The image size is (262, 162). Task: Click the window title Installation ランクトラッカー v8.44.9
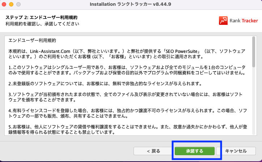(131, 4)
